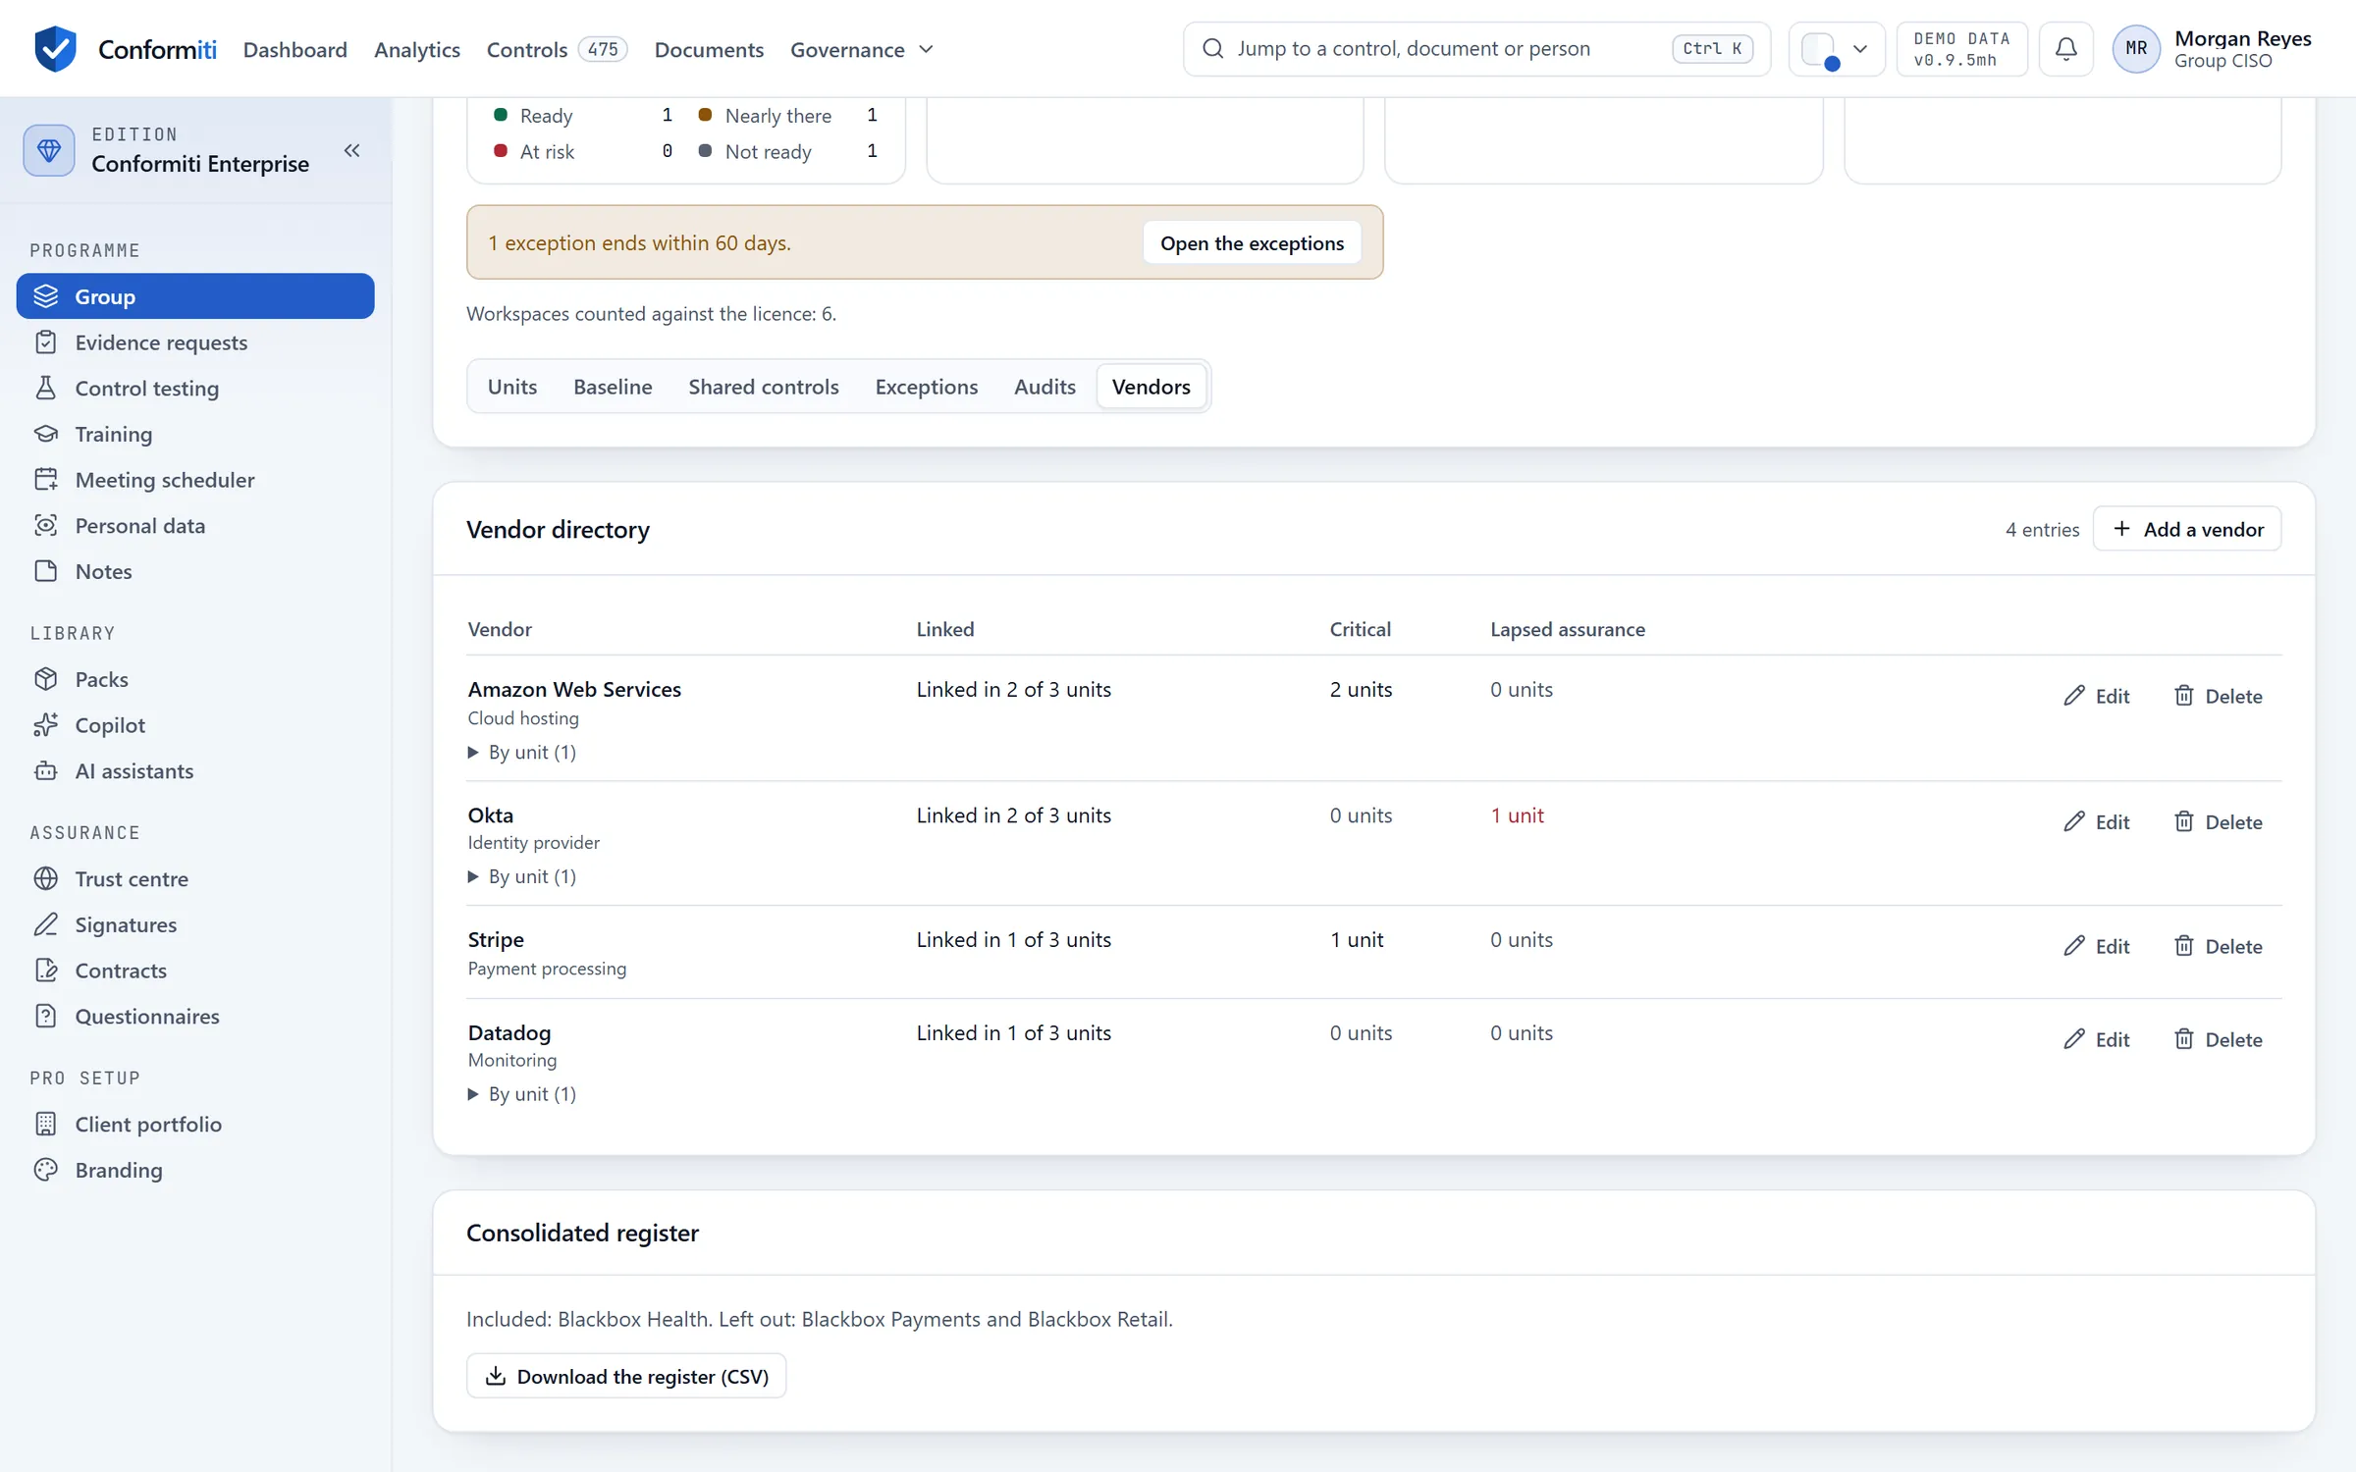2356x1472 pixels.
Task: Open Trust centre in sidebar
Action: pos(195,878)
